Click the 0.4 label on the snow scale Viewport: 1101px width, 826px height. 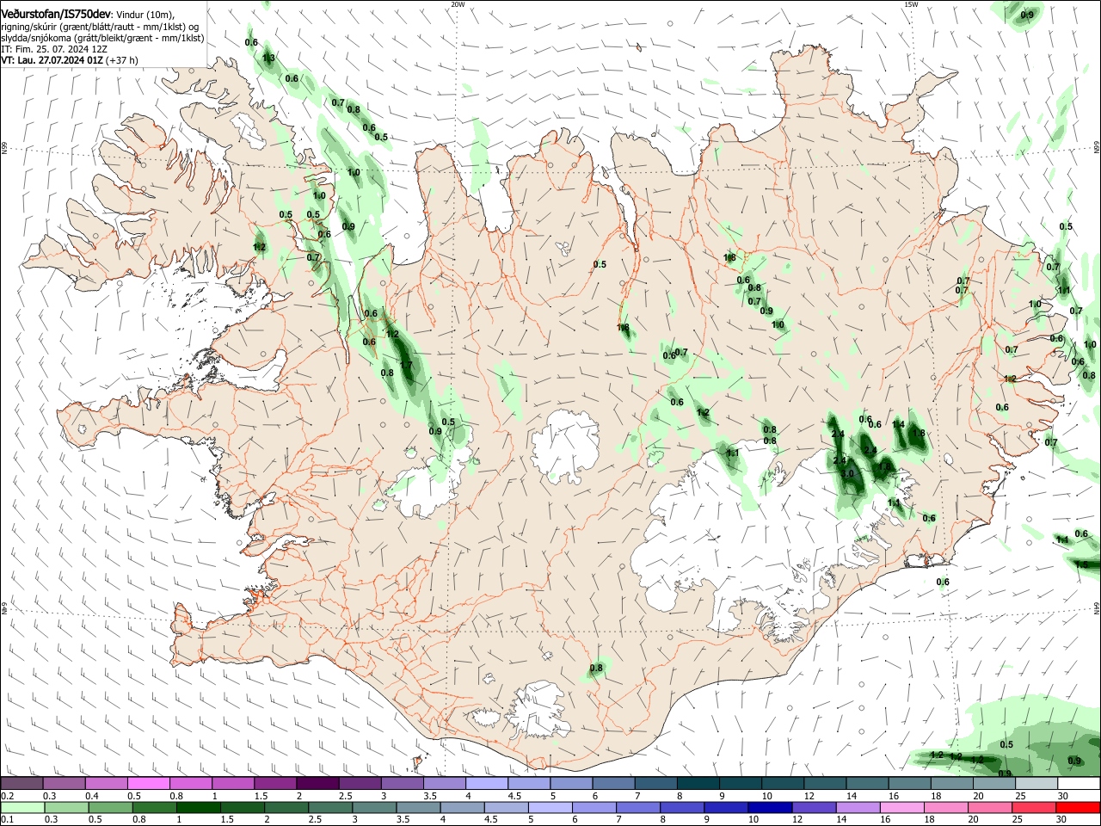pyautogui.click(x=92, y=796)
